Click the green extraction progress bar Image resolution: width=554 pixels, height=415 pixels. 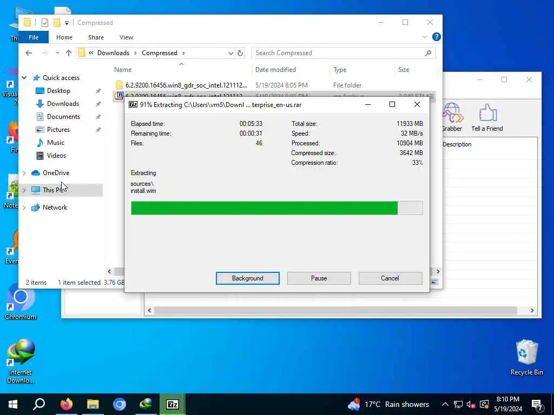pos(276,208)
